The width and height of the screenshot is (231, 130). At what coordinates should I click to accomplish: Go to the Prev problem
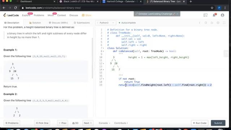(62, 123)
